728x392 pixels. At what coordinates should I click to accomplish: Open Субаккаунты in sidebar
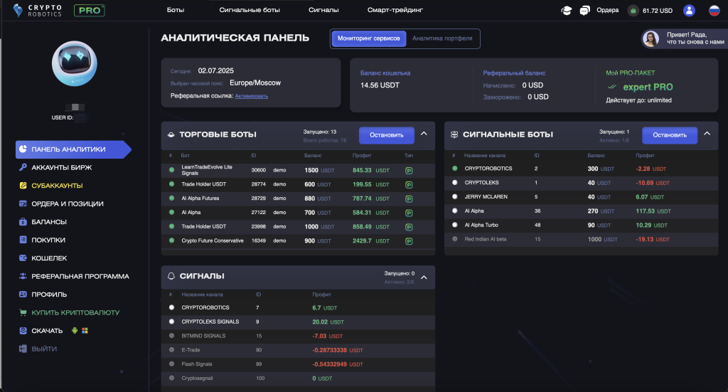[x=57, y=186]
